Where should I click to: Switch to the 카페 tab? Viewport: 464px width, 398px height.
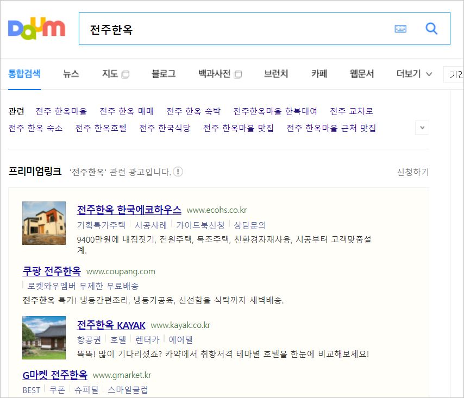pos(318,72)
